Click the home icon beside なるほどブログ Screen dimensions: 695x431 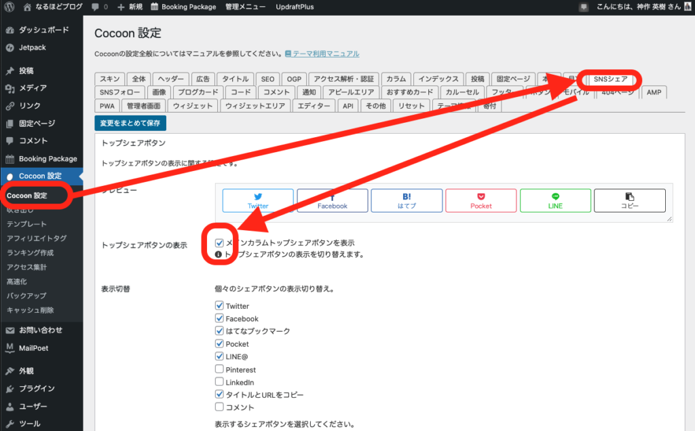point(27,7)
